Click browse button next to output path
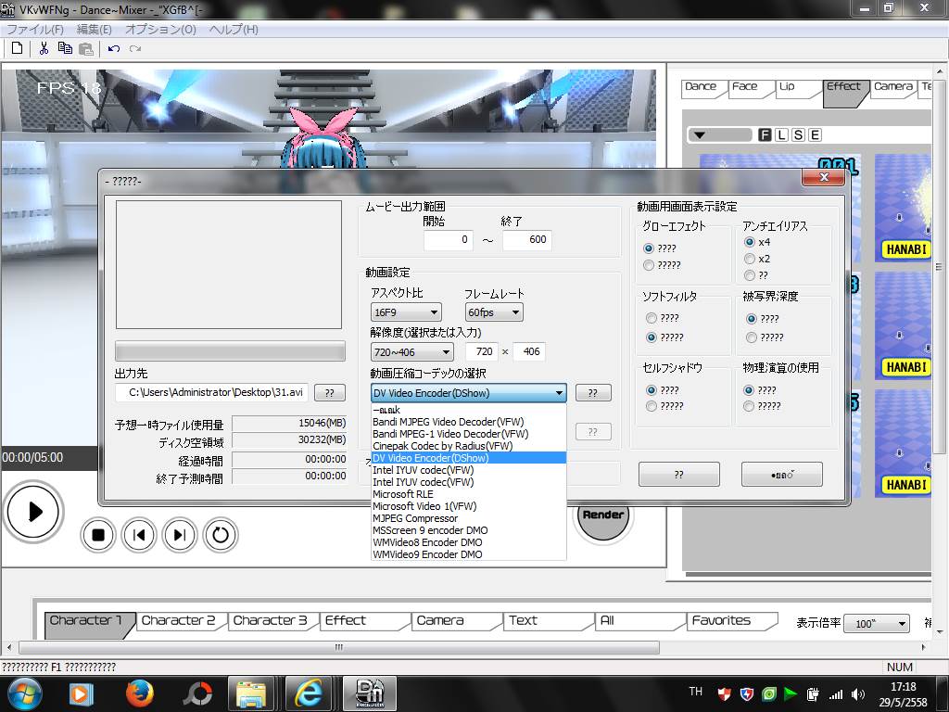 [x=329, y=393]
